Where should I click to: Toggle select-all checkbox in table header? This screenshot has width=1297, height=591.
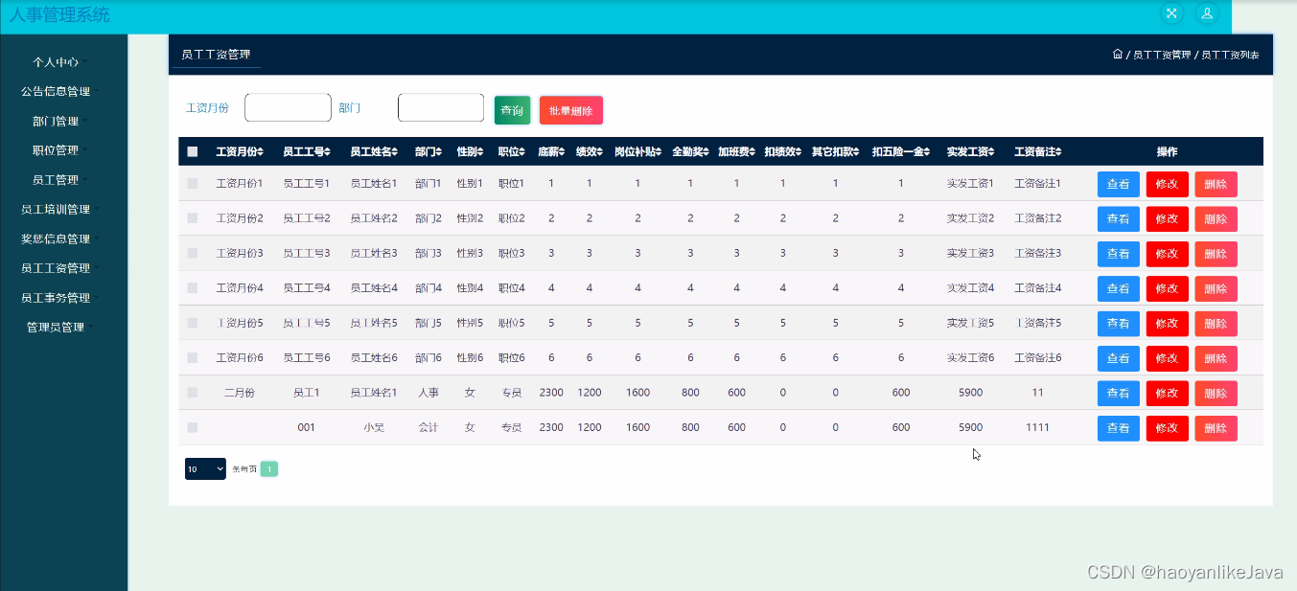(x=193, y=152)
